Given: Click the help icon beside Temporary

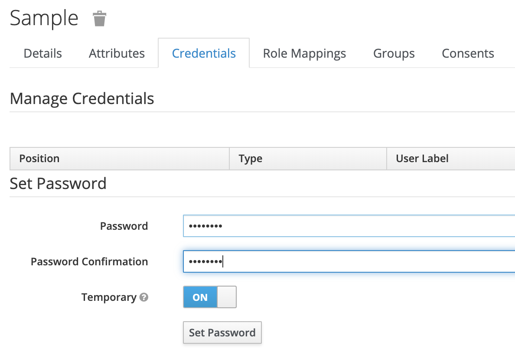Looking at the screenshot, I should pos(144,297).
